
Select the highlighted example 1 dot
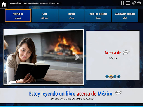click(x=111, y=77)
